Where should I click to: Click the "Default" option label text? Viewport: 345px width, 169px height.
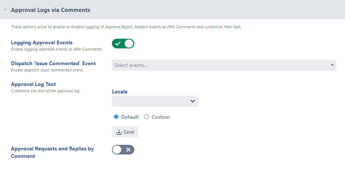pos(130,117)
